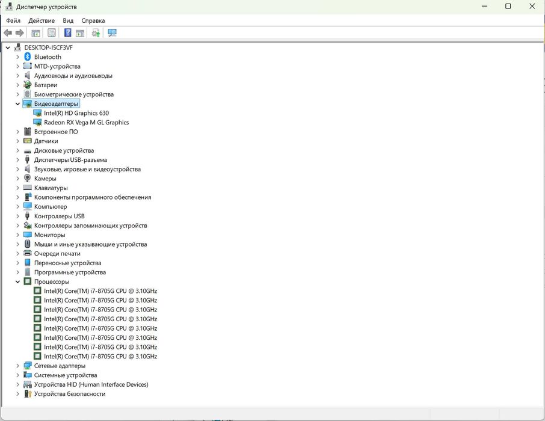Select the Дисковые устройства label
The width and height of the screenshot is (545, 421).
[x=64, y=150]
